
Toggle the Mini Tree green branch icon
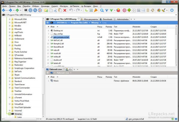click(x=86, y=10)
